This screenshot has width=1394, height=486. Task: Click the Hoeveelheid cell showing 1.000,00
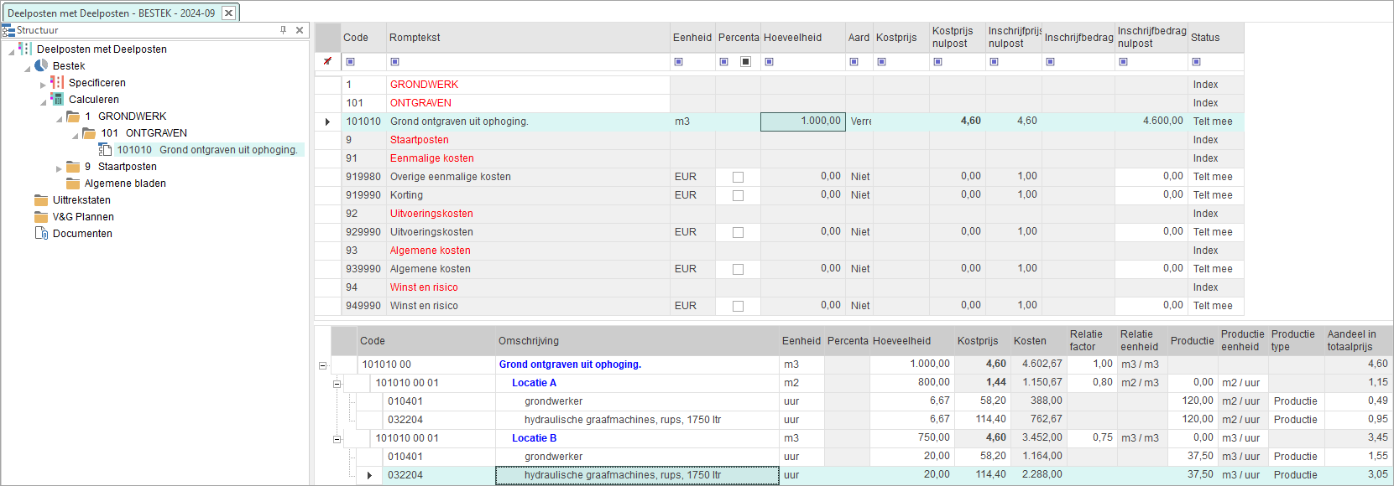(x=801, y=121)
